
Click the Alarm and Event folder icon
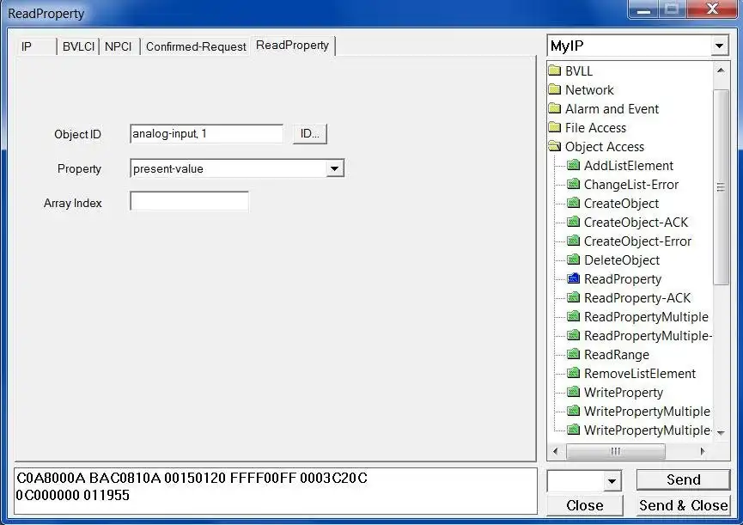click(555, 108)
